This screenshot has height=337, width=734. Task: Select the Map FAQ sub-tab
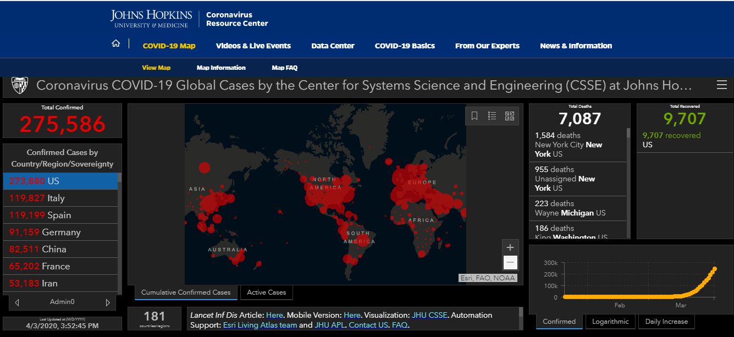pos(284,68)
